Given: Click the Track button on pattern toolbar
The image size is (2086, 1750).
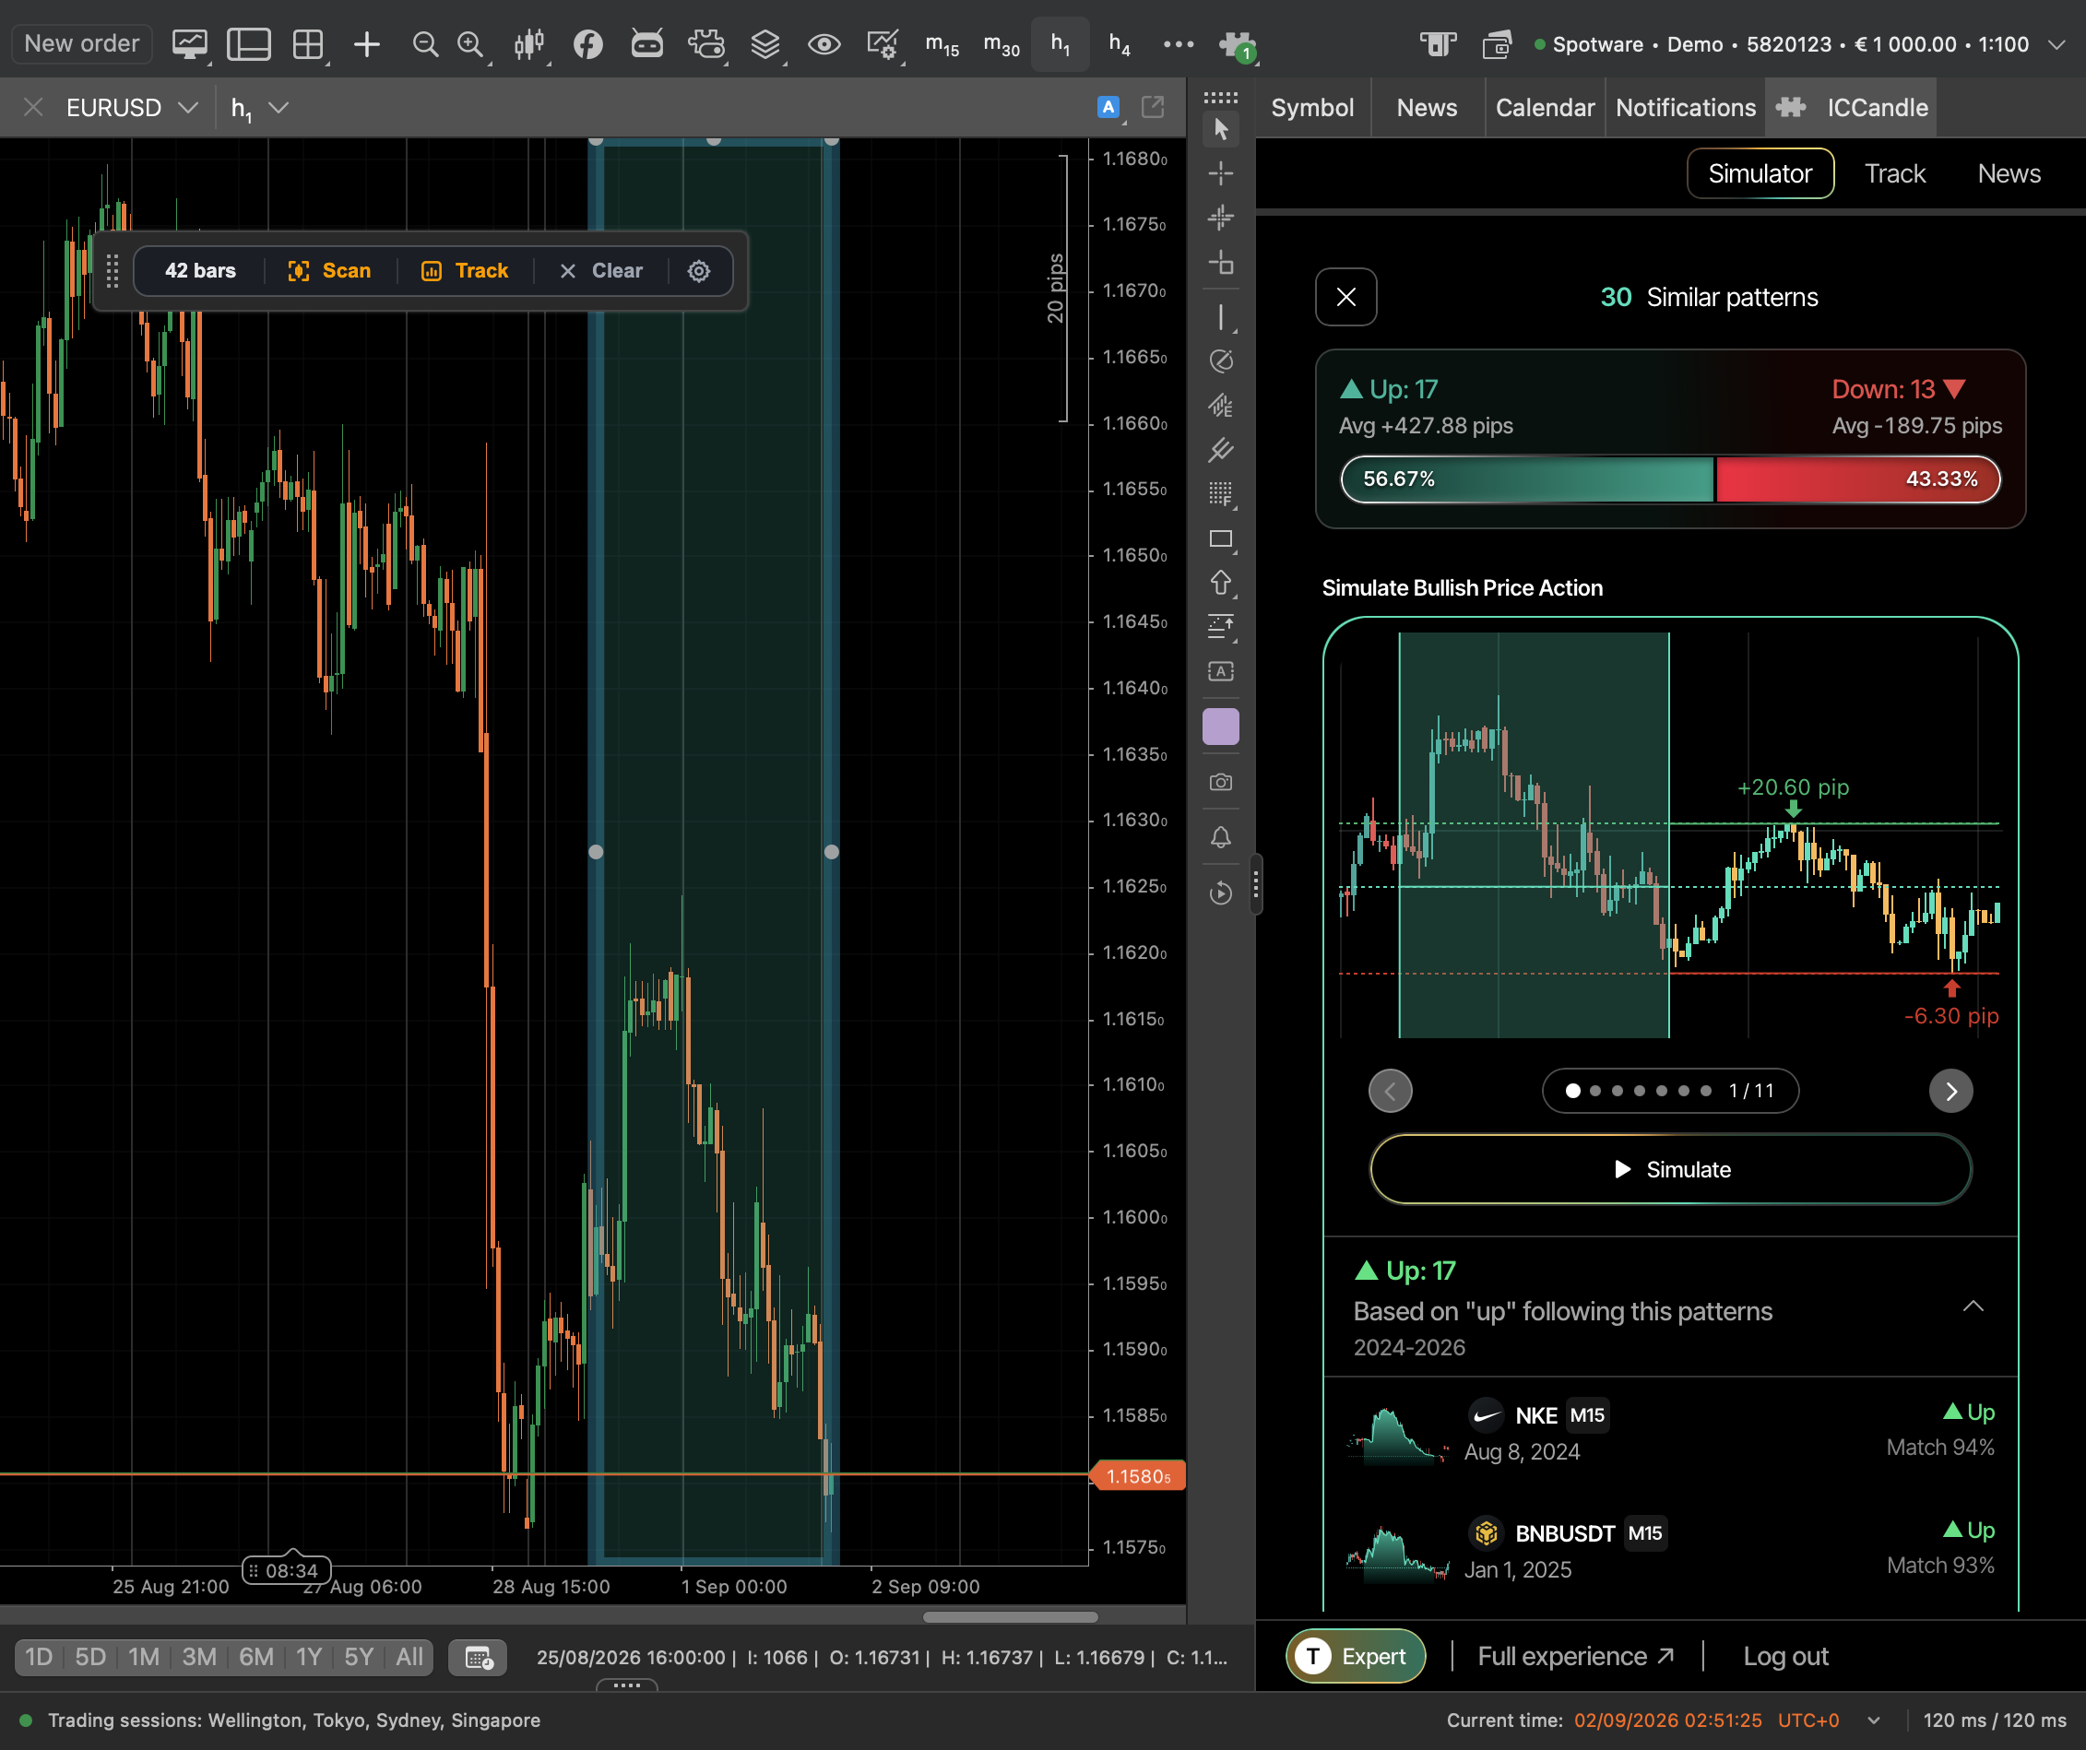Looking at the screenshot, I should 465,270.
